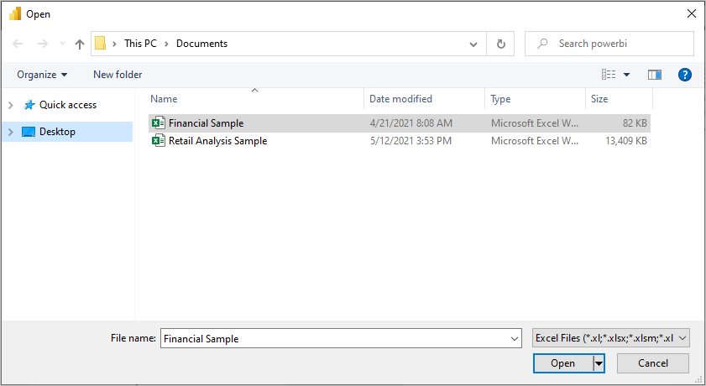Click the Open button's dropdown arrow

pos(599,363)
